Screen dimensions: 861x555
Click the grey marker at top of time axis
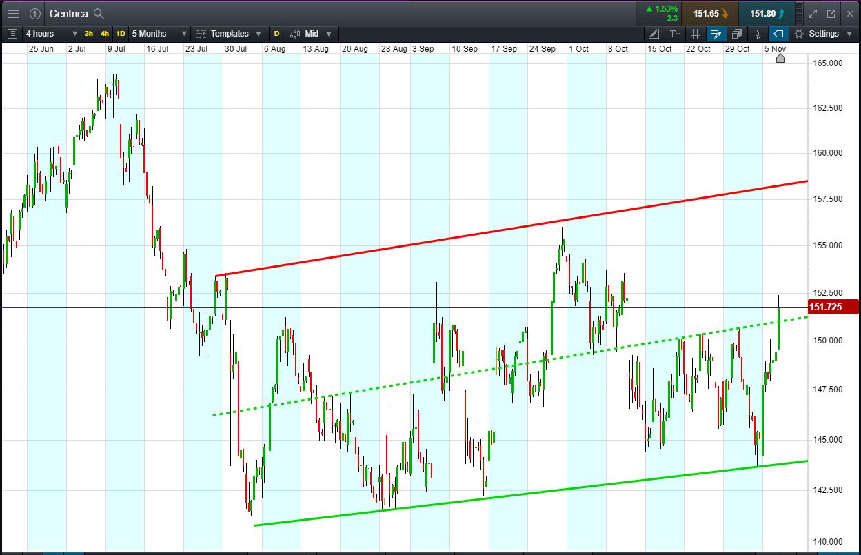(x=780, y=59)
